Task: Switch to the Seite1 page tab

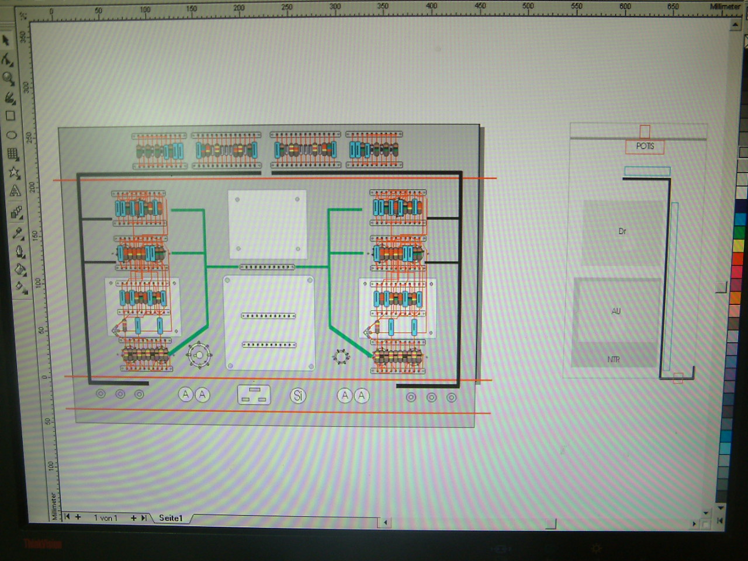Action: (171, 518)
